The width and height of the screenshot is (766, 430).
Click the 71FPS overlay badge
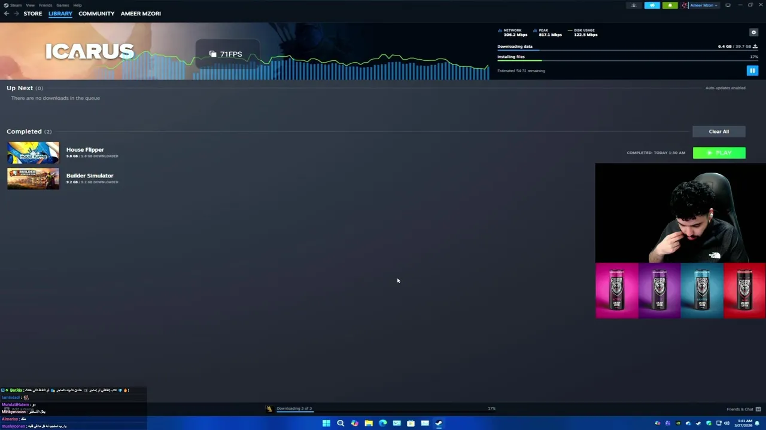click(x=226, y=54)
